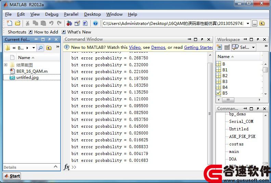This screenshot has height=183, width=271.
Task: Open the File menu
Action: pos(8,14)
